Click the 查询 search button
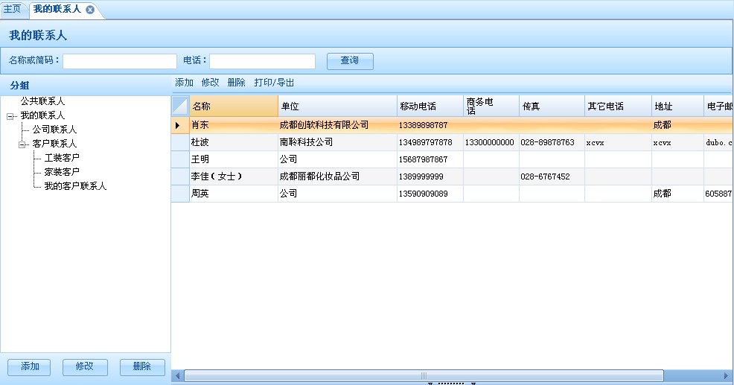 point(349,61)
